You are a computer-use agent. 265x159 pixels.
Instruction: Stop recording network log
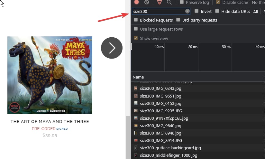point(137,2)
